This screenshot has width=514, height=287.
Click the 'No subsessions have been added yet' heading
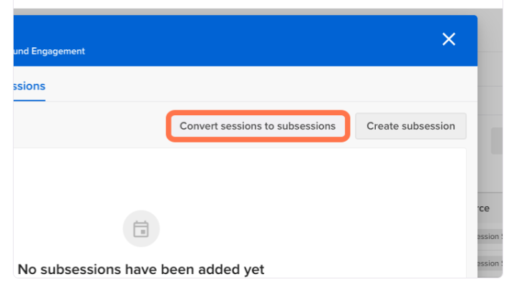(x=141, y=269)
